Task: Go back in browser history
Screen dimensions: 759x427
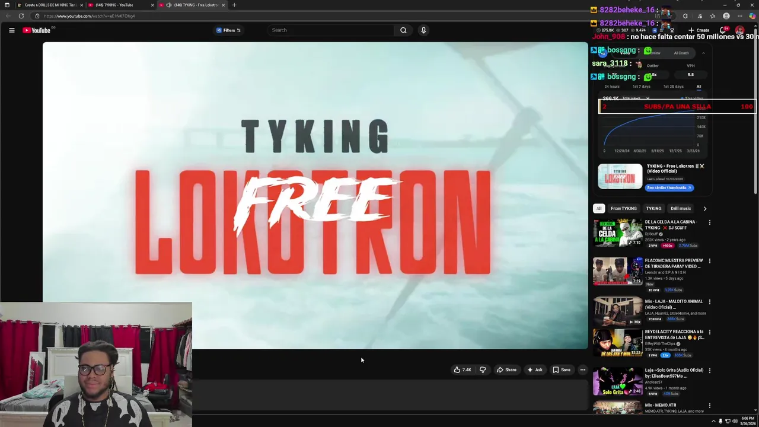Action: [x=8, y=16]
